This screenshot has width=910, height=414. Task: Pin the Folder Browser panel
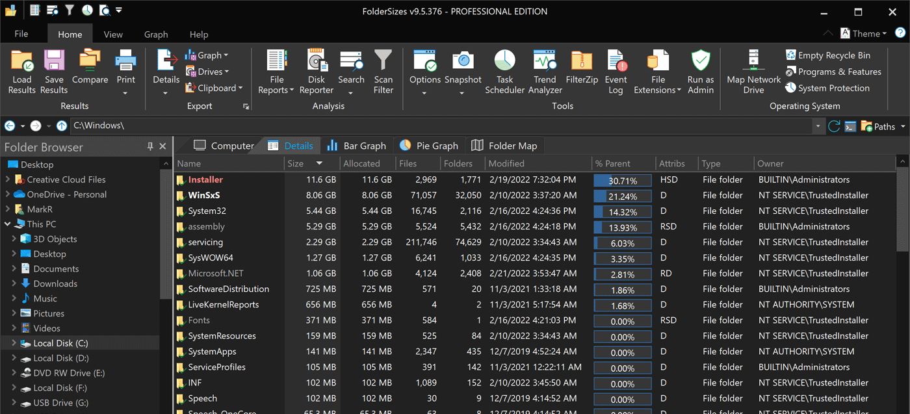150,147
